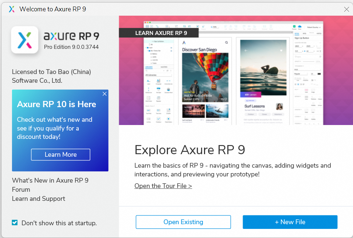Click the Axure icon in title bar

point(12,9)
